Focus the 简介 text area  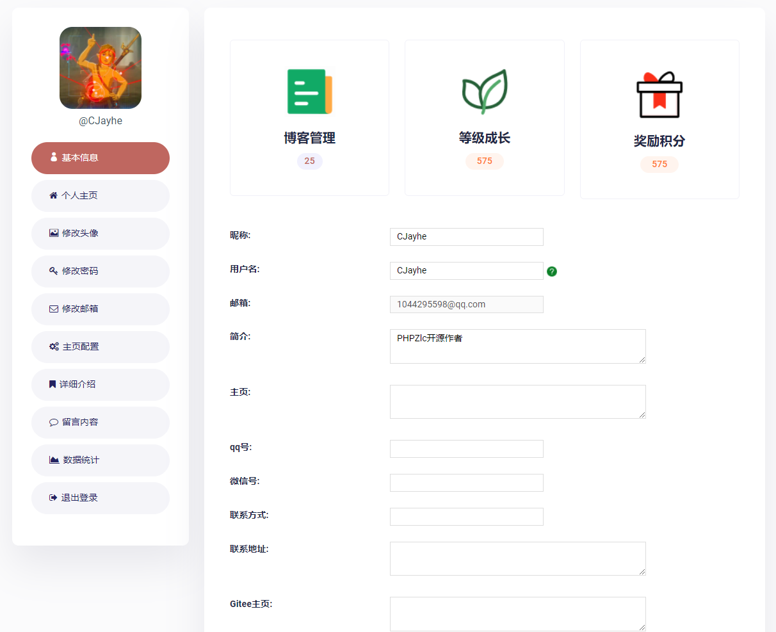517,346
